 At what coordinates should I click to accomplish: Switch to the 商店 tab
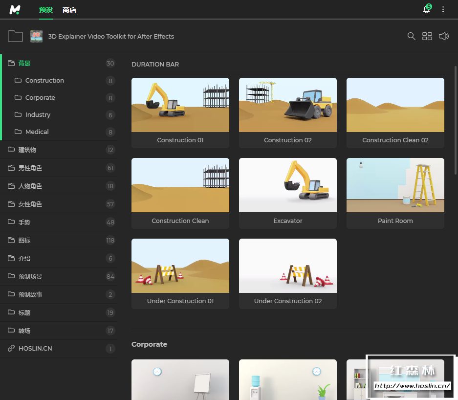coord(69,10)
